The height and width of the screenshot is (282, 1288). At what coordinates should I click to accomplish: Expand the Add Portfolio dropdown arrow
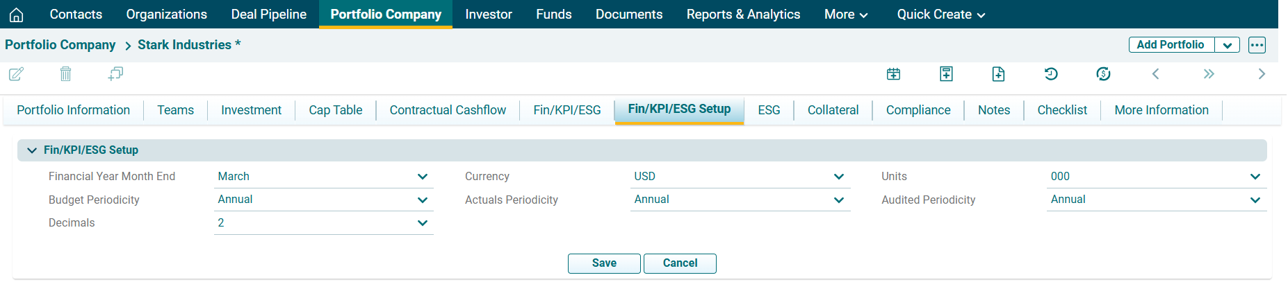1227,45
